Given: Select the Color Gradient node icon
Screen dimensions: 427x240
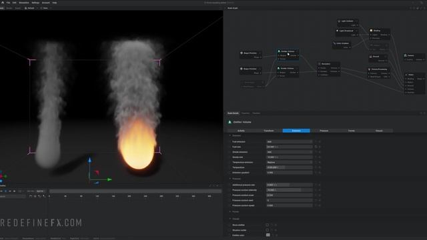Looking at the screenshot, I should [x=334, y=43].
